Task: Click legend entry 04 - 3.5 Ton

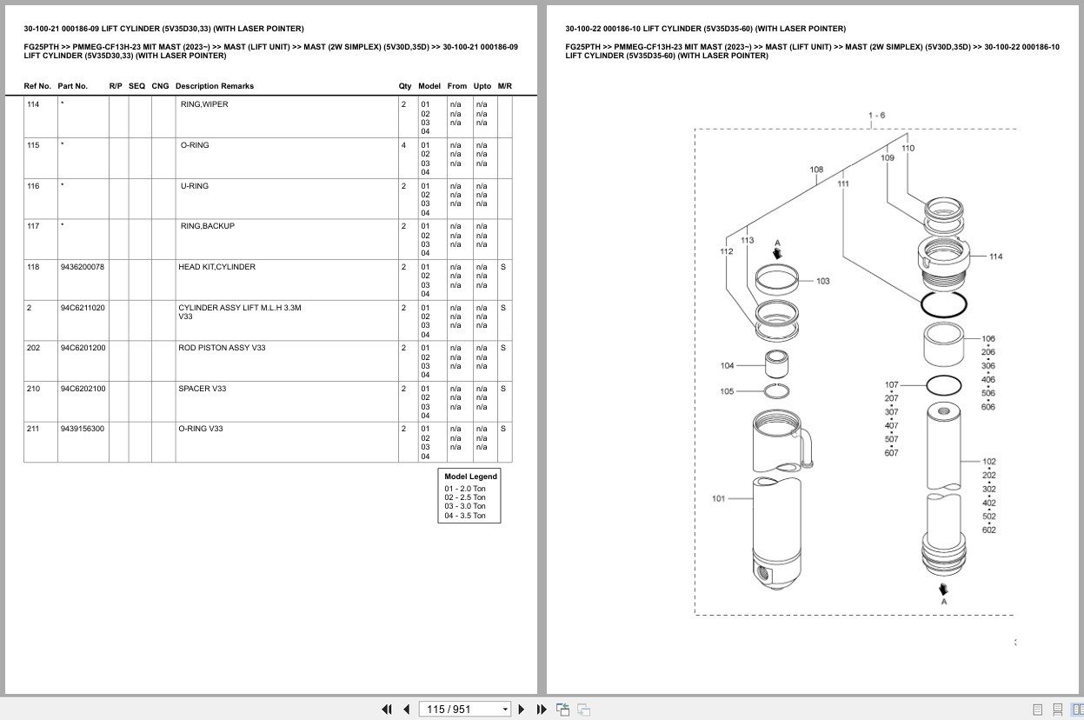Action: (x=465, y=516)
